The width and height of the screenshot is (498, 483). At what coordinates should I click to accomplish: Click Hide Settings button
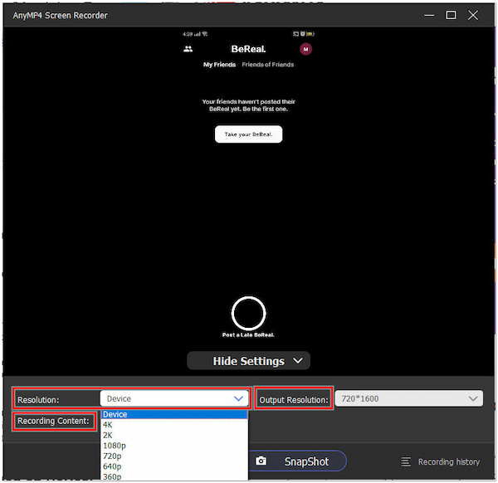tap(248, 361)
